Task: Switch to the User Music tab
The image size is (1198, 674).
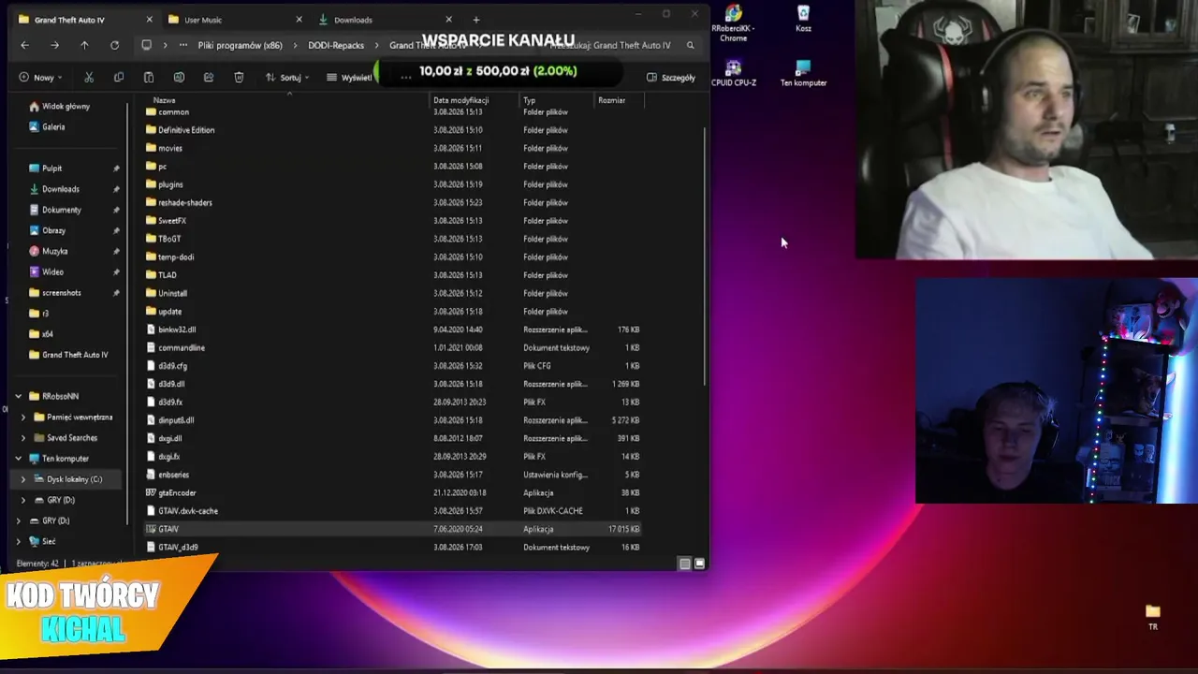Action: point(234,20)
